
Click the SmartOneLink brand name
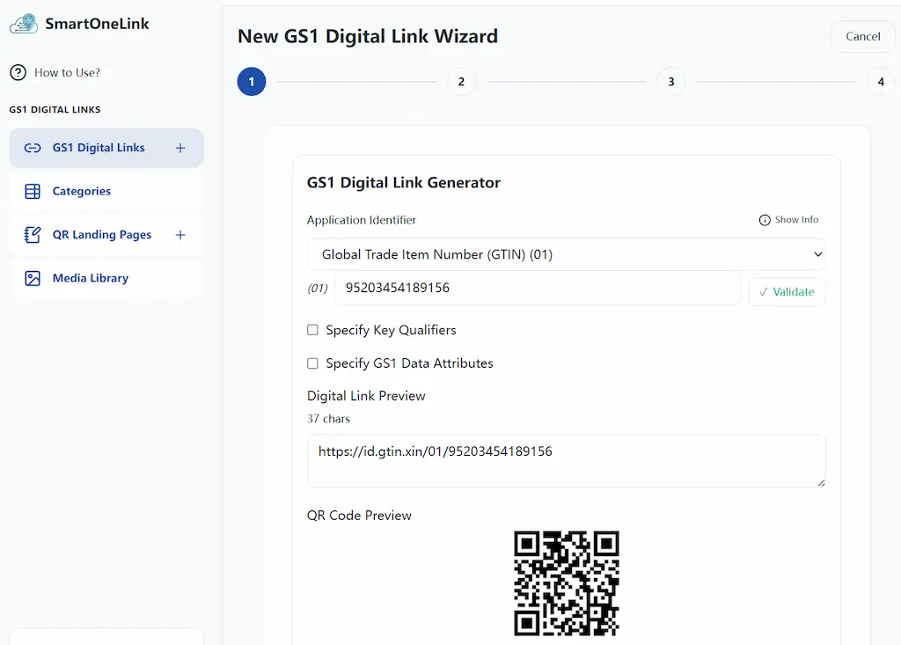[x=97, y=24]
